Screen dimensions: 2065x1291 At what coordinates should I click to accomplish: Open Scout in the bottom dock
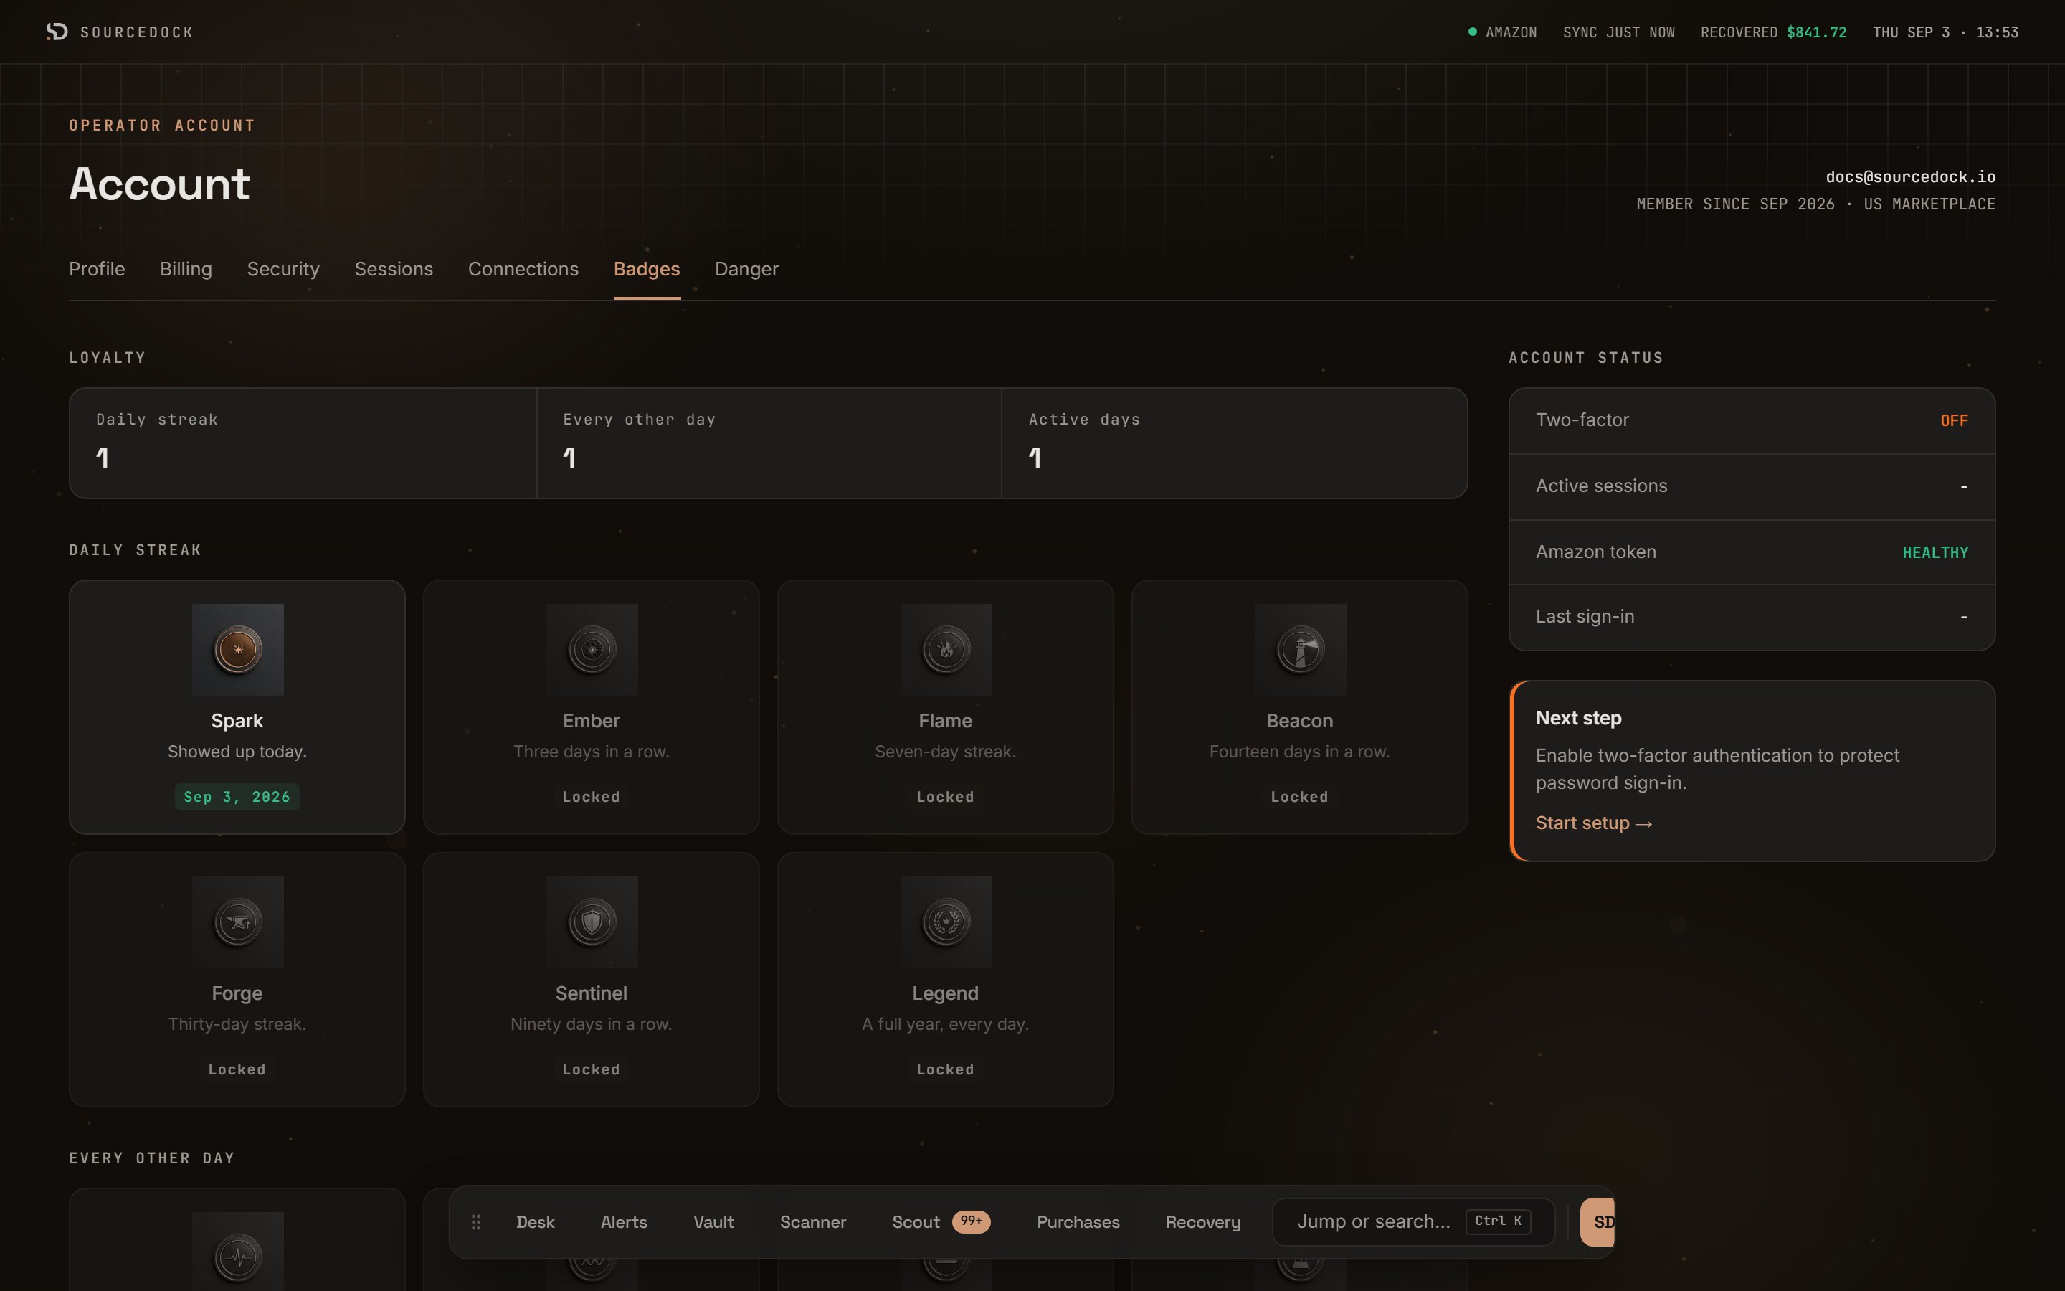coord(916,1222)
